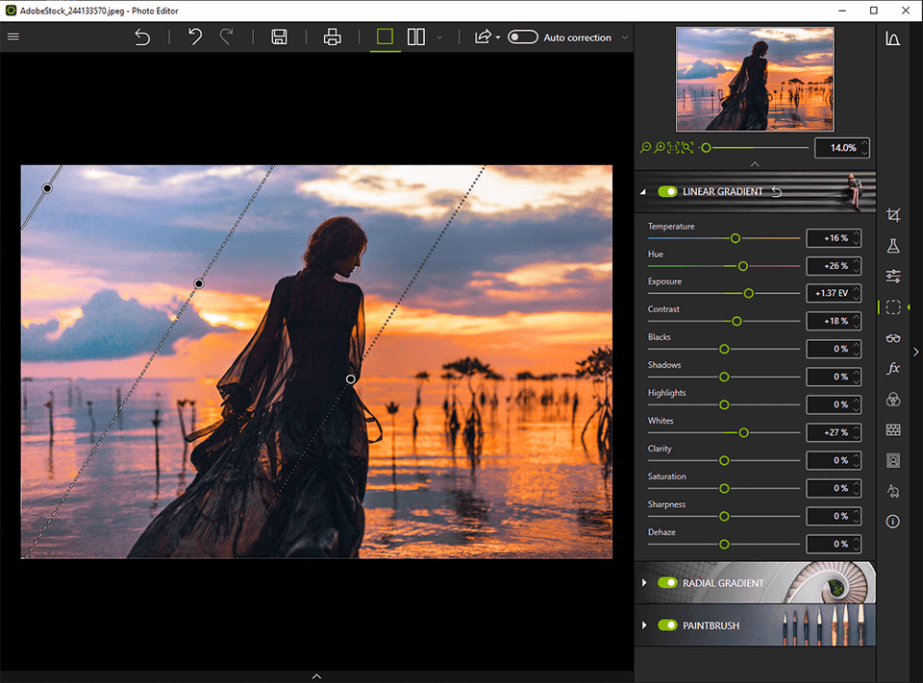The width and height of the screenshot is (923, 683).
Task: Open the Histogram panel icon
Action: (893, 38)
